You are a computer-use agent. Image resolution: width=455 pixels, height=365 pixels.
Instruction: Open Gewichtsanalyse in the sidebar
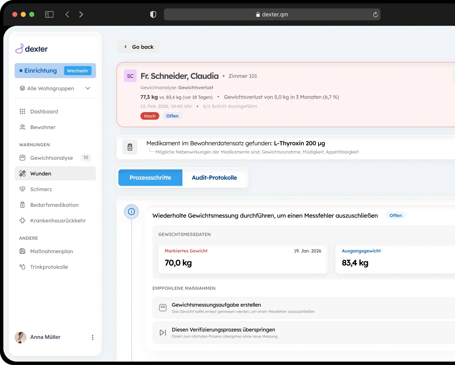55,158
